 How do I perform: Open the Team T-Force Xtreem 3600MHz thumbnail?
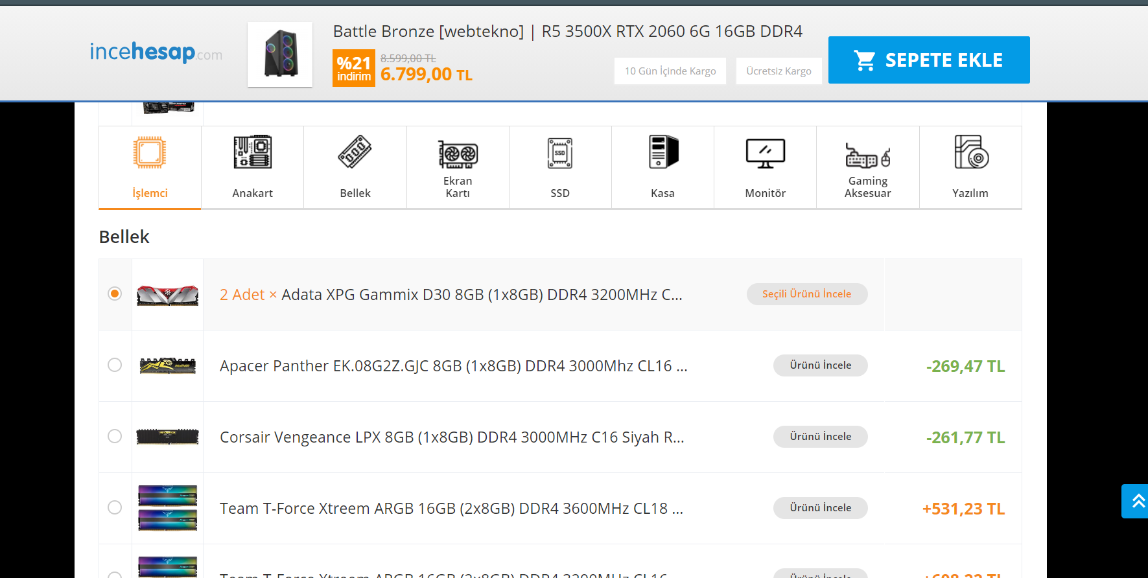tap(167, 508)
